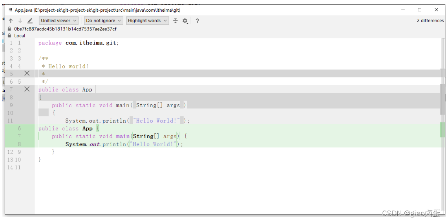The image size is (446, 221).
Task: Click the App.java window title
Action: click(97, 10)
